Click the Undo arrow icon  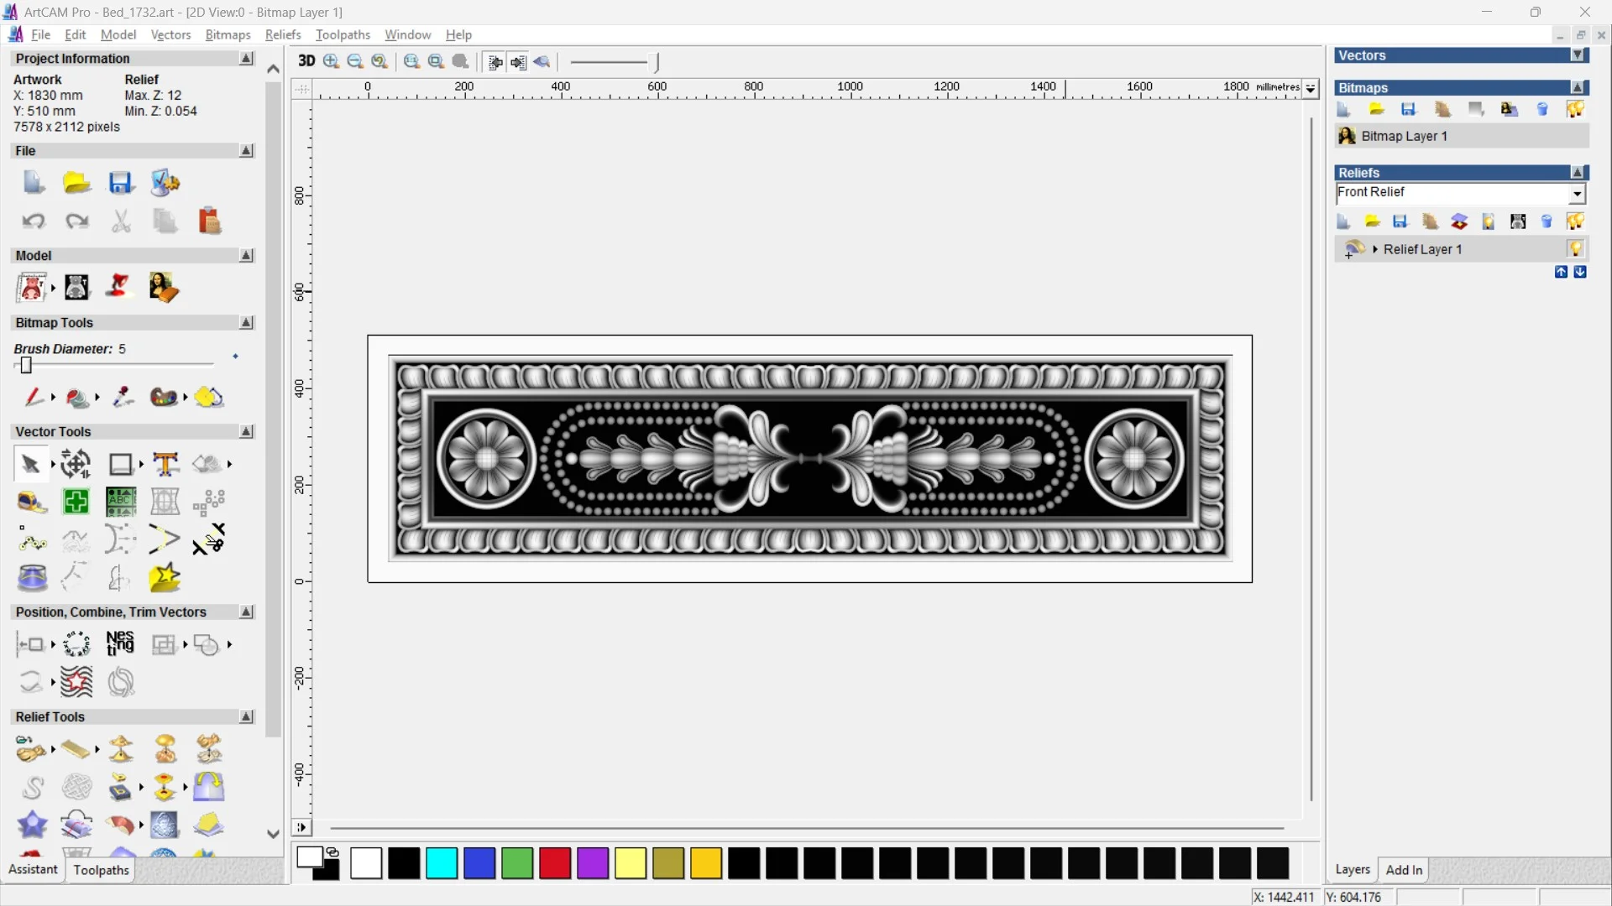pos(34,221)
